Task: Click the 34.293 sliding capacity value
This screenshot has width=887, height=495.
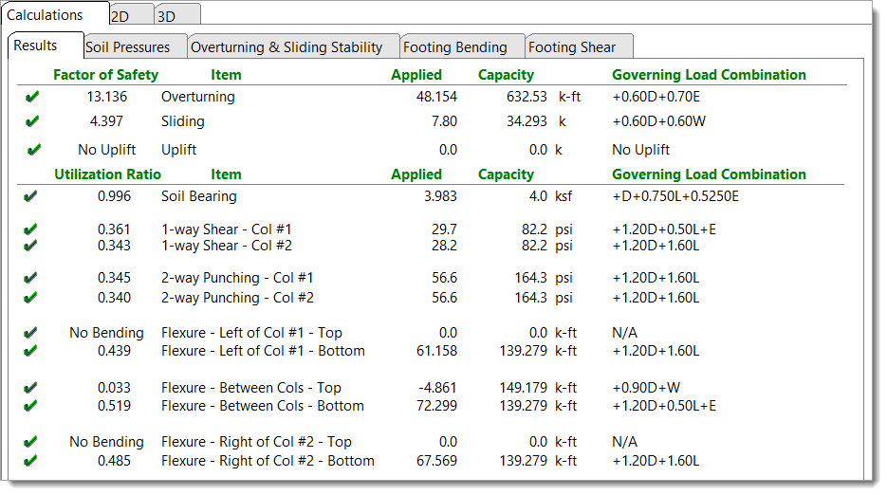Action: 527,121
